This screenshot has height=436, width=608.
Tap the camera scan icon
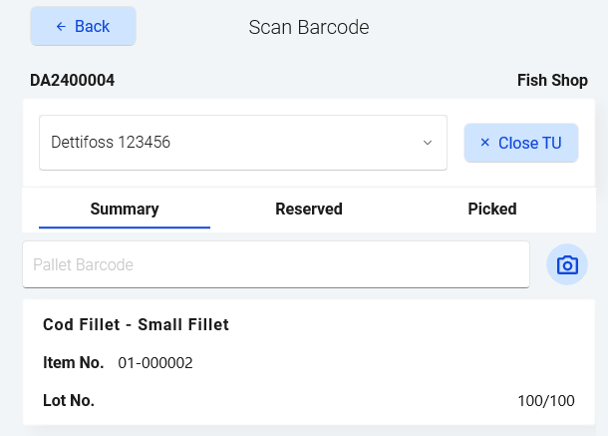click(x=567, y=264)
